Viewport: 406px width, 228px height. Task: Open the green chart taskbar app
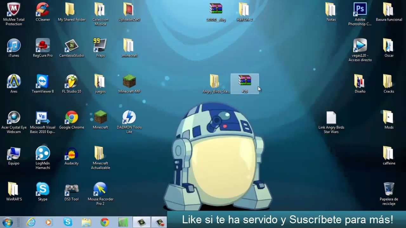click(123, 222)
